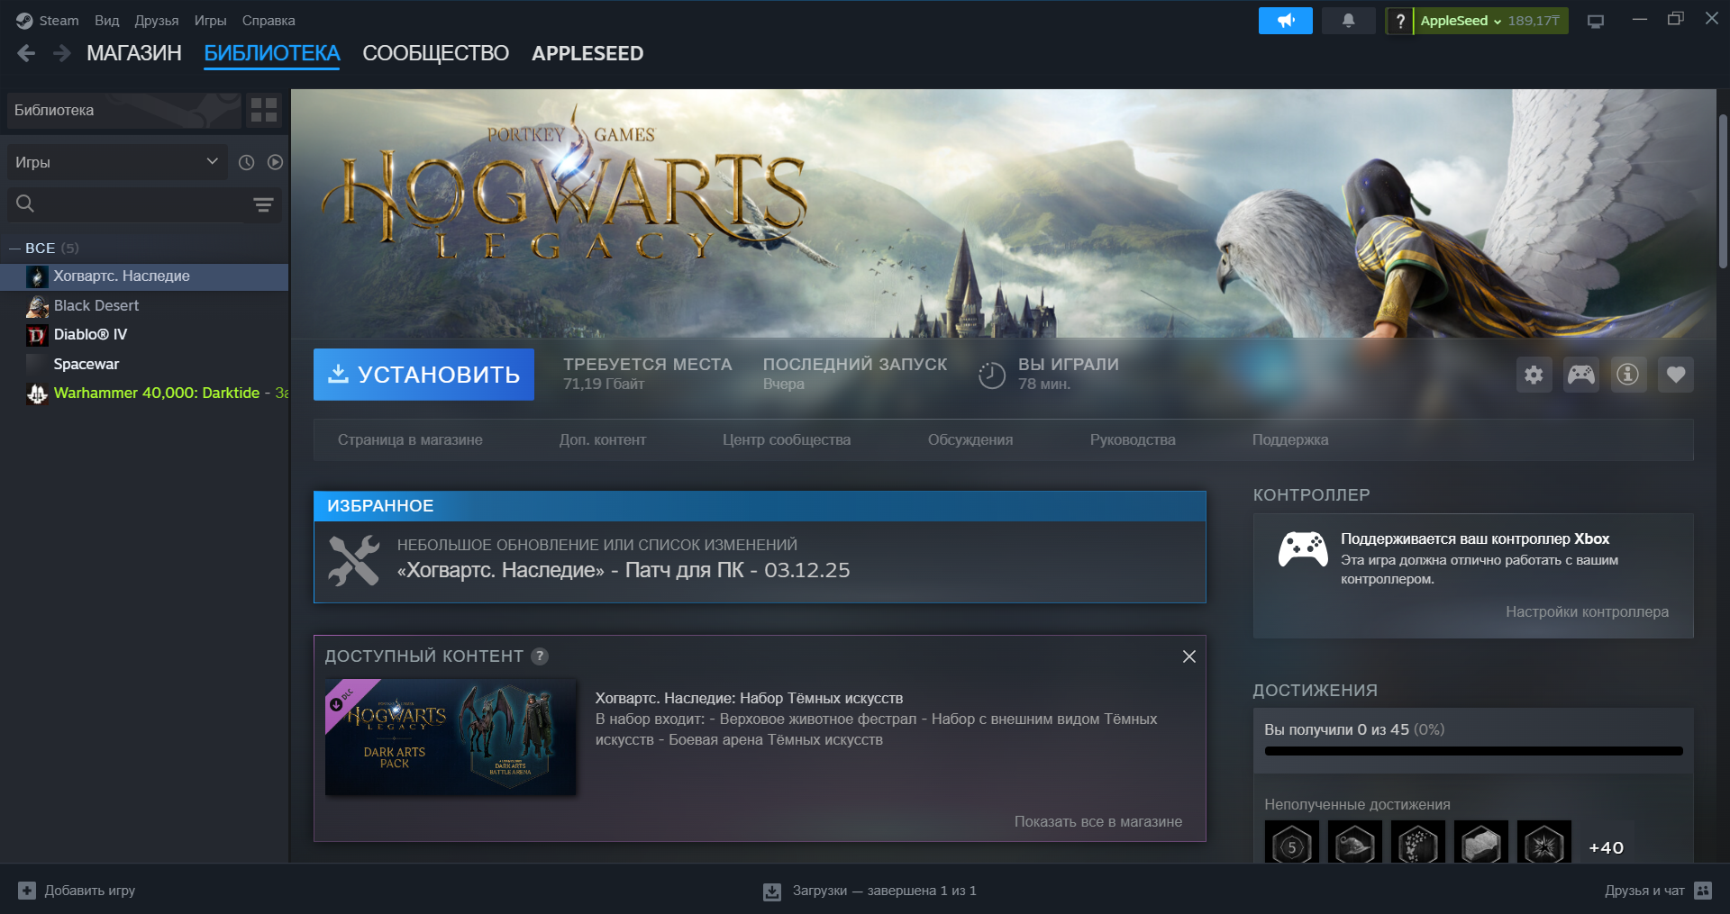Screen dimensions: 1730x914
Task: Open the APPLESEED profile tab
Action: click(x=587, y=54)
